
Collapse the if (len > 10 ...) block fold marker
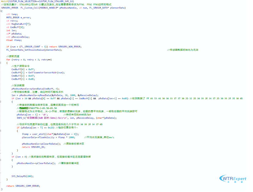click(2, 101)
